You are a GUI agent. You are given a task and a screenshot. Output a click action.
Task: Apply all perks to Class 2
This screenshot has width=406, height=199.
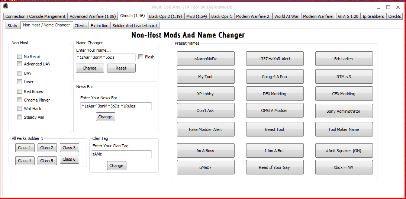pos(47,148)
